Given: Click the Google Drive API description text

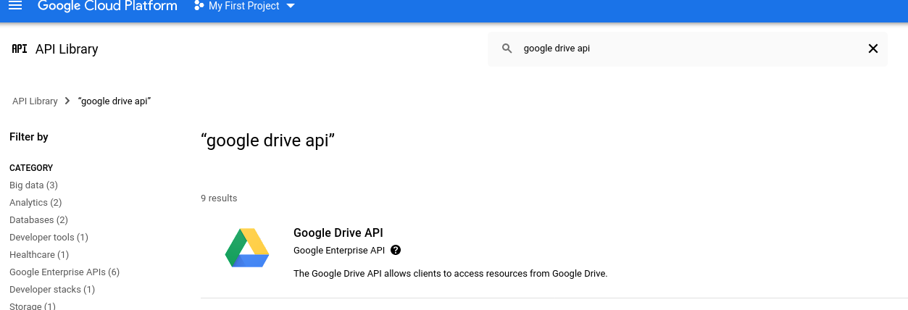Looking at the screenshot, I should point(450,274).
